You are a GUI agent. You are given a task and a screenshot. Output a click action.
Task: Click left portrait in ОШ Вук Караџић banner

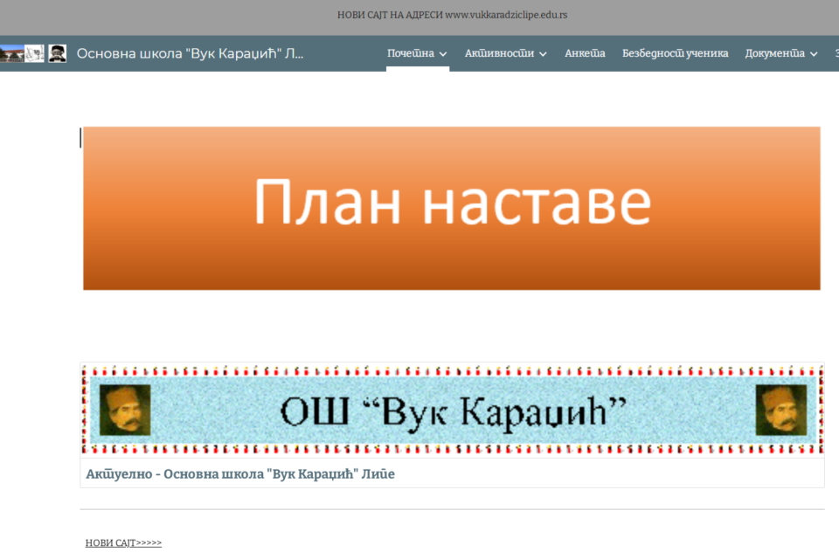pyautogui.click(x=125, y=410)
